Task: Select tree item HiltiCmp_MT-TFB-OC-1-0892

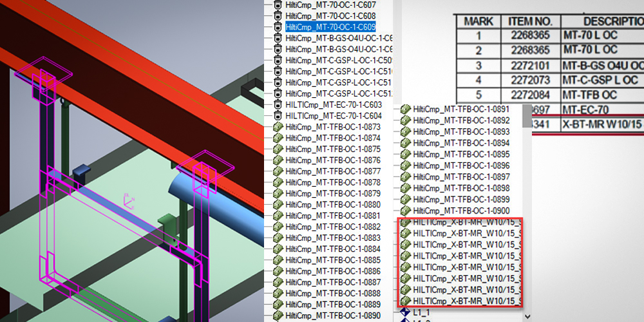Action: pyautogui.click(x=461, y=121)
